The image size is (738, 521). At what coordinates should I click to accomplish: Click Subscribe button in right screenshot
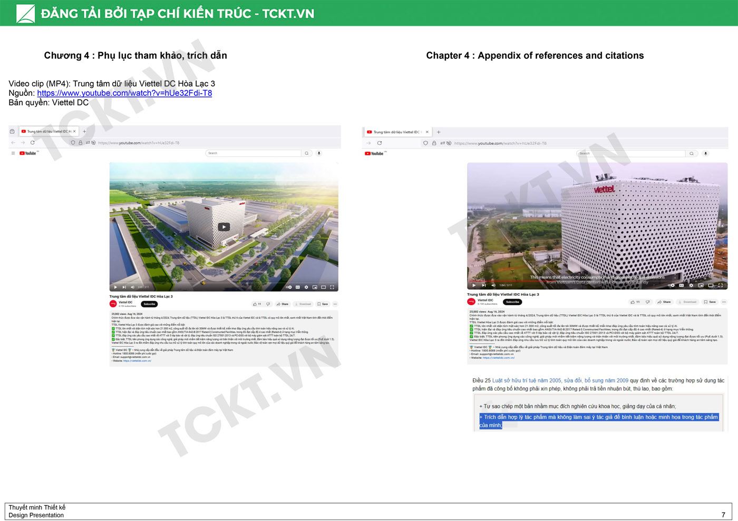click(512, 302)
